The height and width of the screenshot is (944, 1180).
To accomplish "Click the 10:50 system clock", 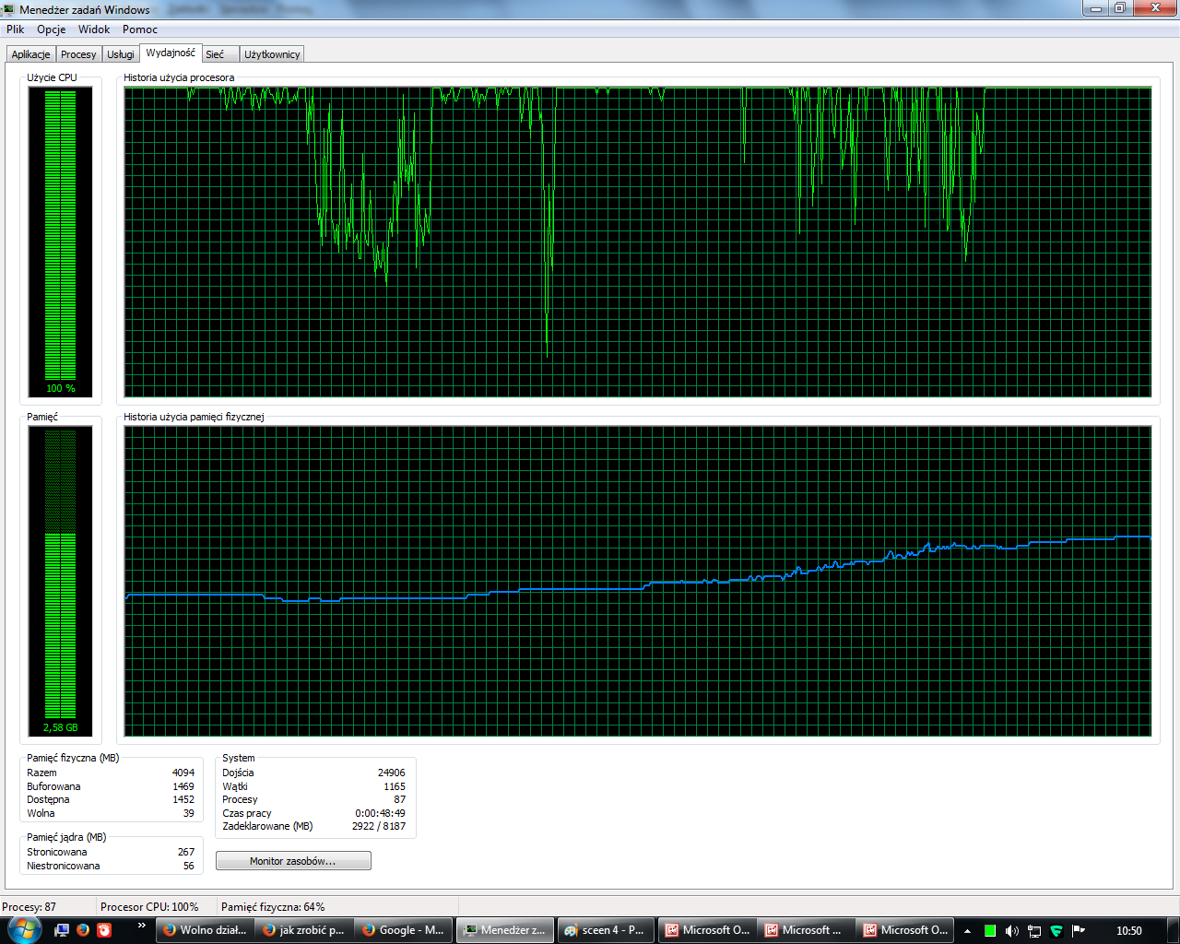I will tap(1129, 931).
